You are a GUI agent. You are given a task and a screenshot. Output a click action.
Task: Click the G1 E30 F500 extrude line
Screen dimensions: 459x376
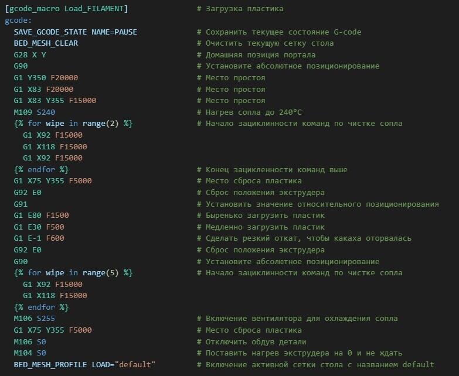coord(39,227)
